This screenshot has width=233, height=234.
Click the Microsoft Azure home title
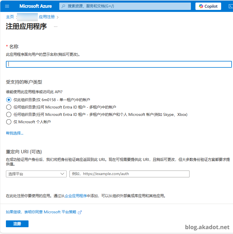tap(36, 6)
